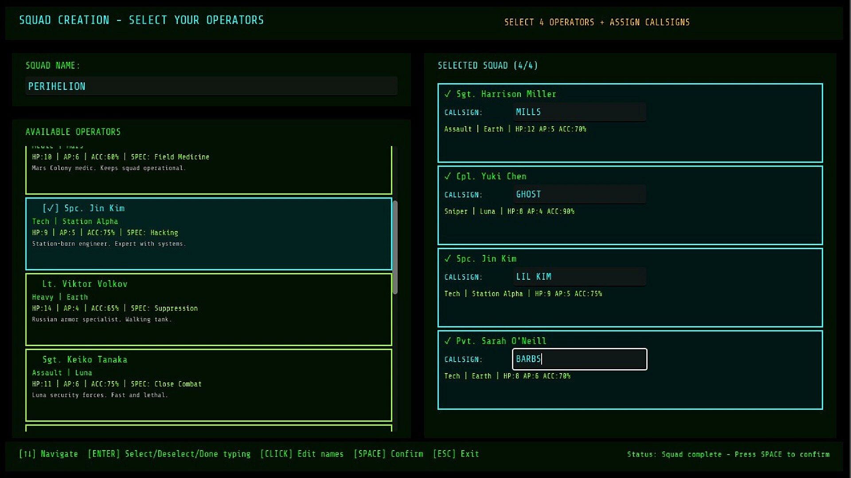Click the [ENTER] Select/Deselect/Done typing hint
Viewport: 851px width, 478px height.
[x=169, y=454]
